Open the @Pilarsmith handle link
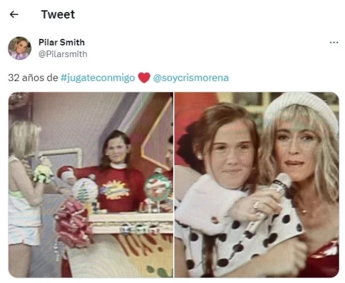 [63, 54]
